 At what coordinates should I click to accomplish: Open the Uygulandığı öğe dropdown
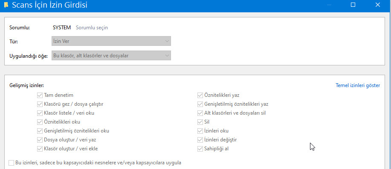111,56
